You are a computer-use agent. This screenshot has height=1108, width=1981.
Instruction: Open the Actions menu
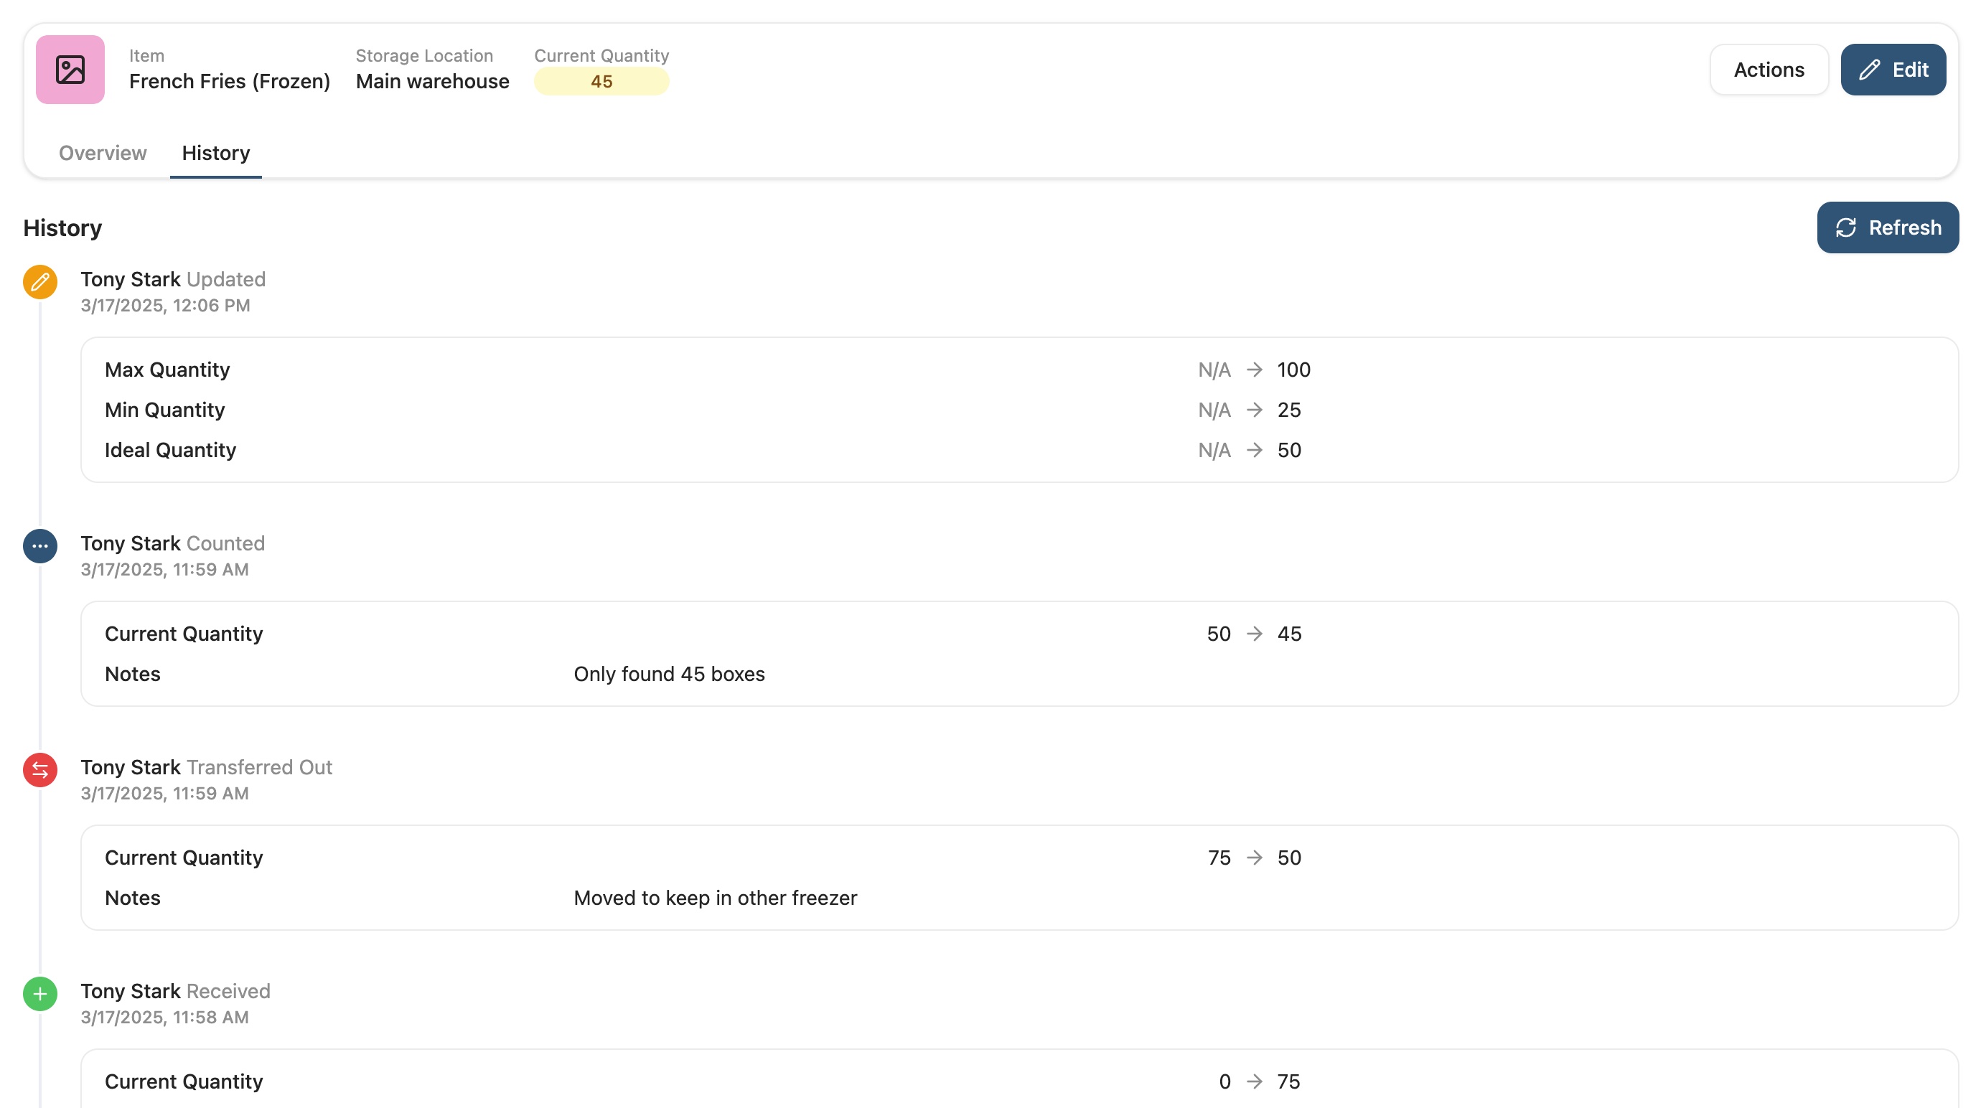pyautogui.click(x=1768, y=70)
